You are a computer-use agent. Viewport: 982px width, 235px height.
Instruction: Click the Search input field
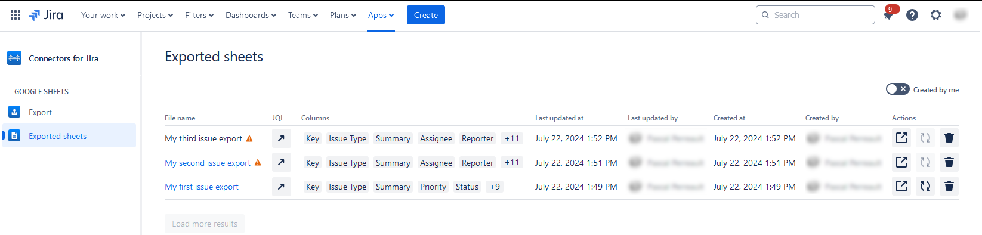click(815, 15)
